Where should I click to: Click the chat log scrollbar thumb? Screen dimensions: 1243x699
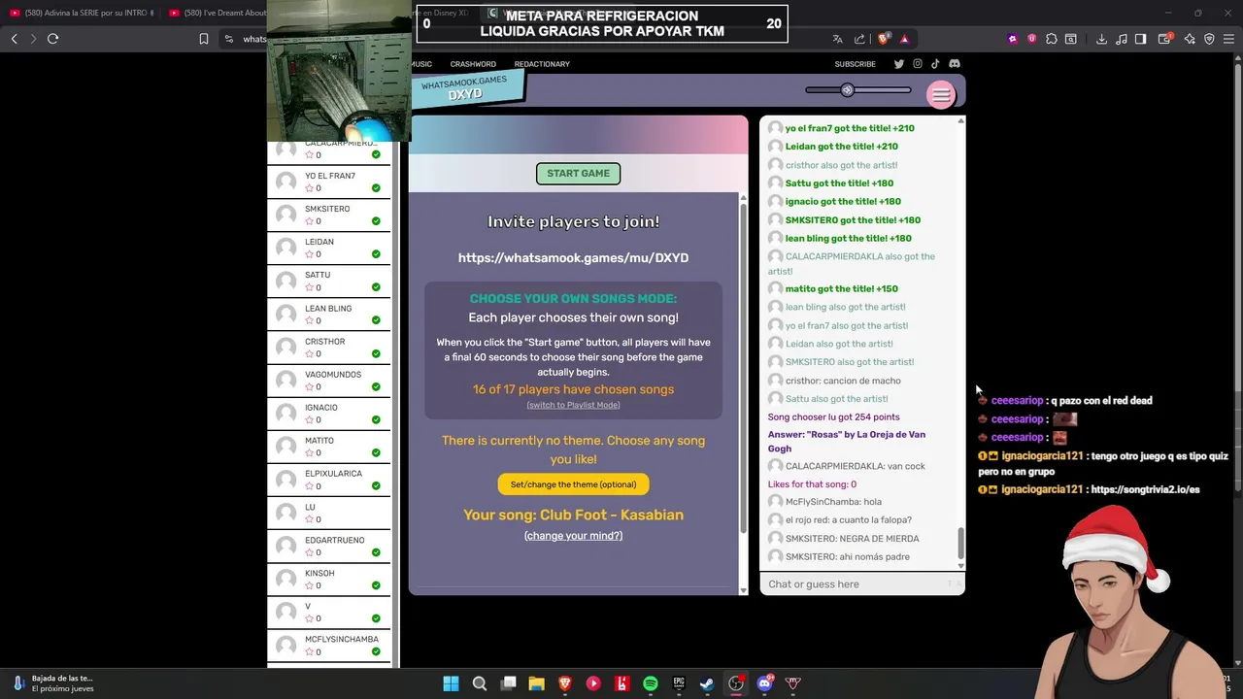tap(961, 545)
